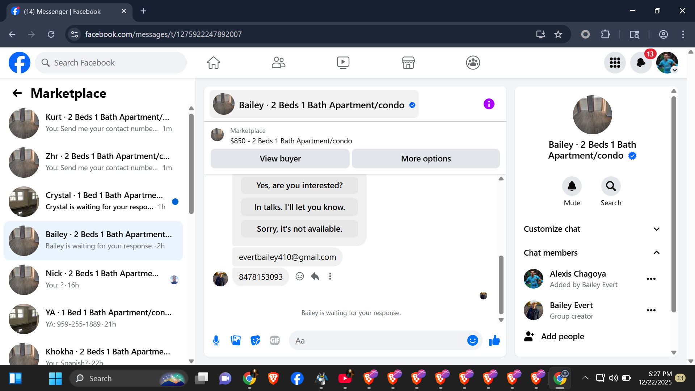
Task: Click the voice clip microphone icon
Action: tap(216, 340)
